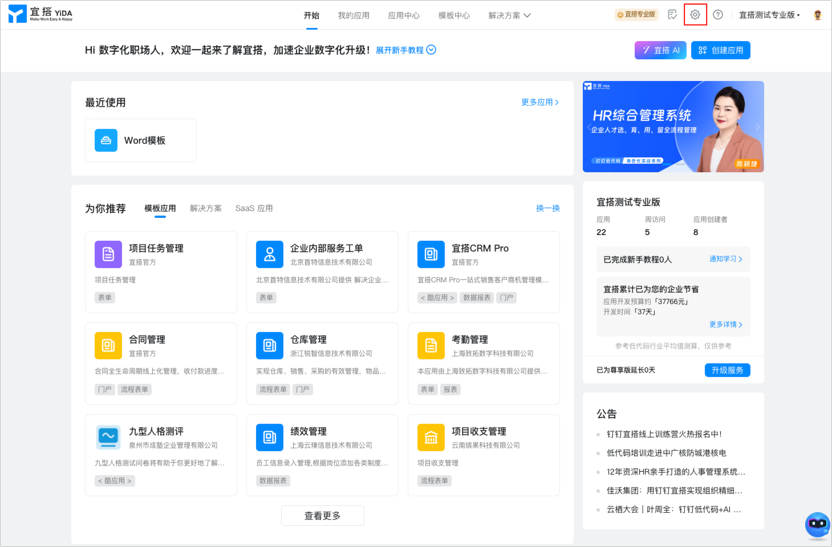Click the 仓库管理 blue icon
832x547 pixels.
point(270,346)
